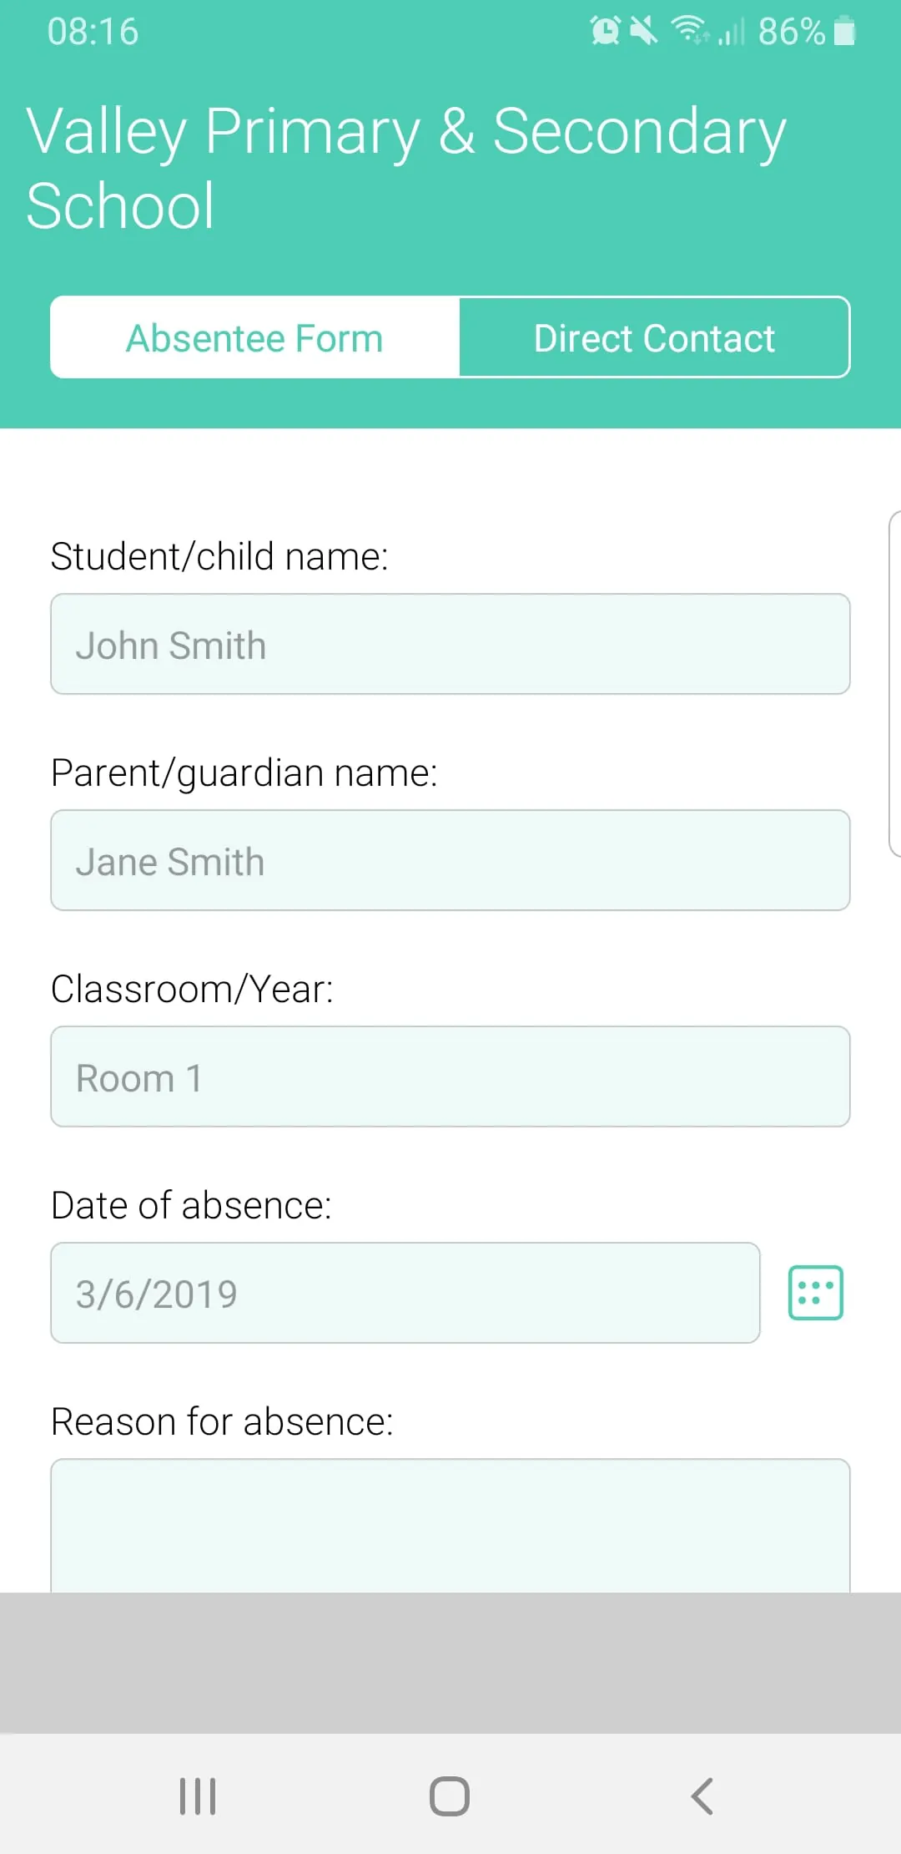The width and height of the screenshot is (901, 1854).
Task: Tap the 08:16 clock in status bar
Action: 93,32
